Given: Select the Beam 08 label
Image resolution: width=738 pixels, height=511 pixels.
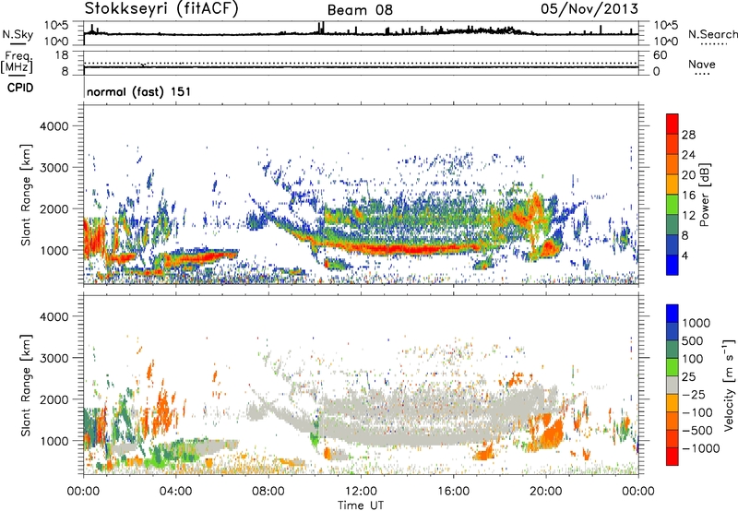Looking at the screenshot, I should tap(360, 10).
